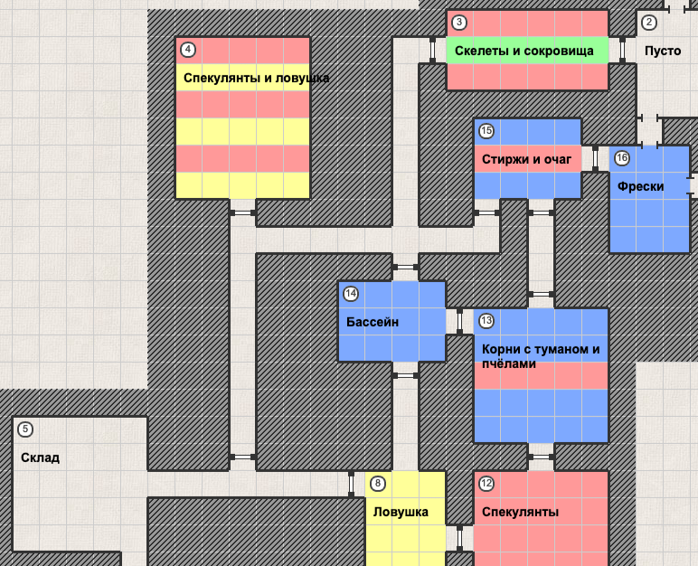The height and width of the screenshot is (566, 698).
Task: Select the 'Скелеты и сокровища' room label
Action: click(523, 51)
